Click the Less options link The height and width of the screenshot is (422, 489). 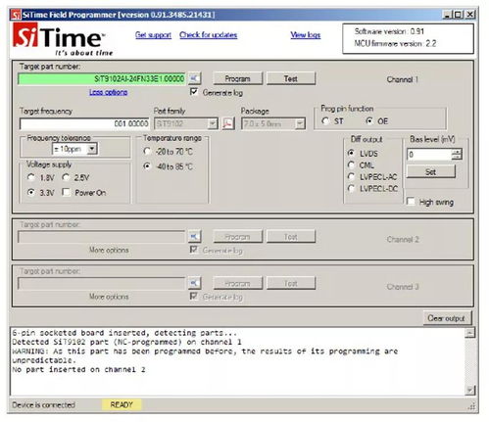pyautogui.click(x=109, y=92)
